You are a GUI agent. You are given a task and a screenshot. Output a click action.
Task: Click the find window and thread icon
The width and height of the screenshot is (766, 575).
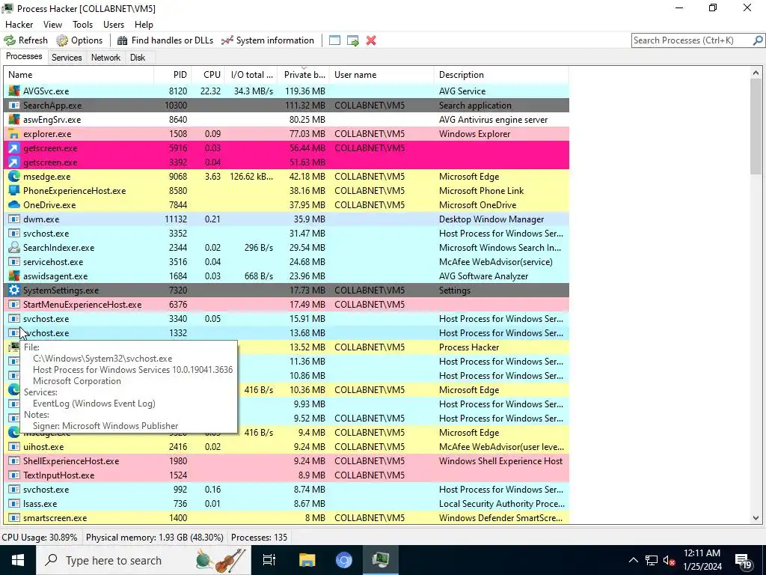click(353, 40)
